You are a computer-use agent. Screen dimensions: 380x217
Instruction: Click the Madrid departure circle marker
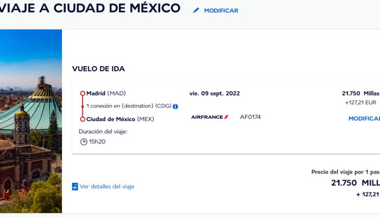83,93
